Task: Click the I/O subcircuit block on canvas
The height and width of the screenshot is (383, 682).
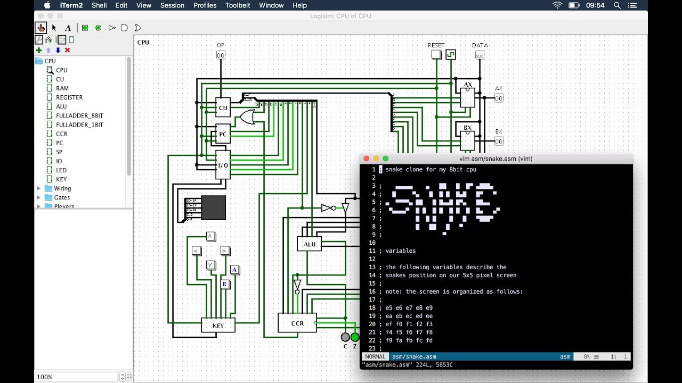Action: tap(223, 165)
